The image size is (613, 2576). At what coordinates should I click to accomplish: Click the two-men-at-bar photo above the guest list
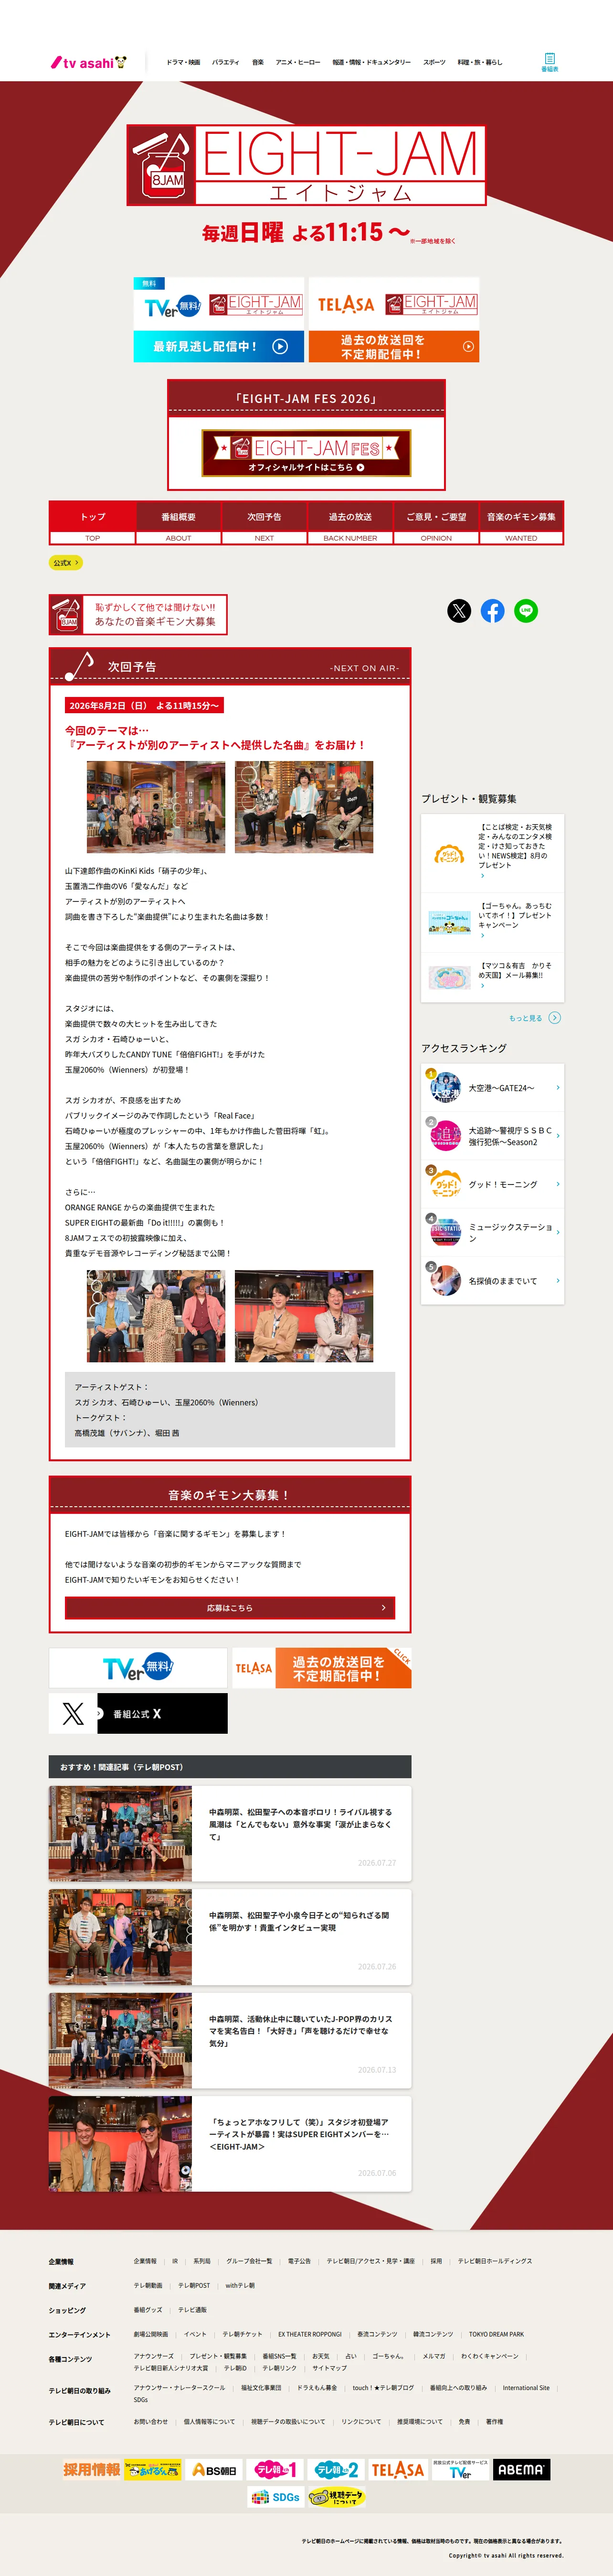point(304,1316)
